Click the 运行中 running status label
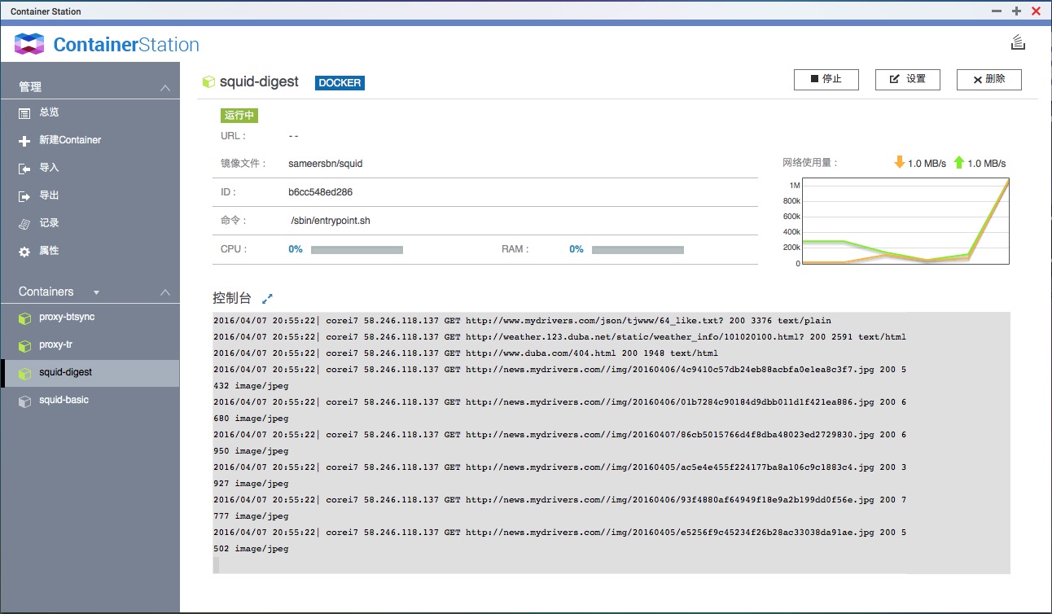The image size is (1052, 614). coord(239,116)
